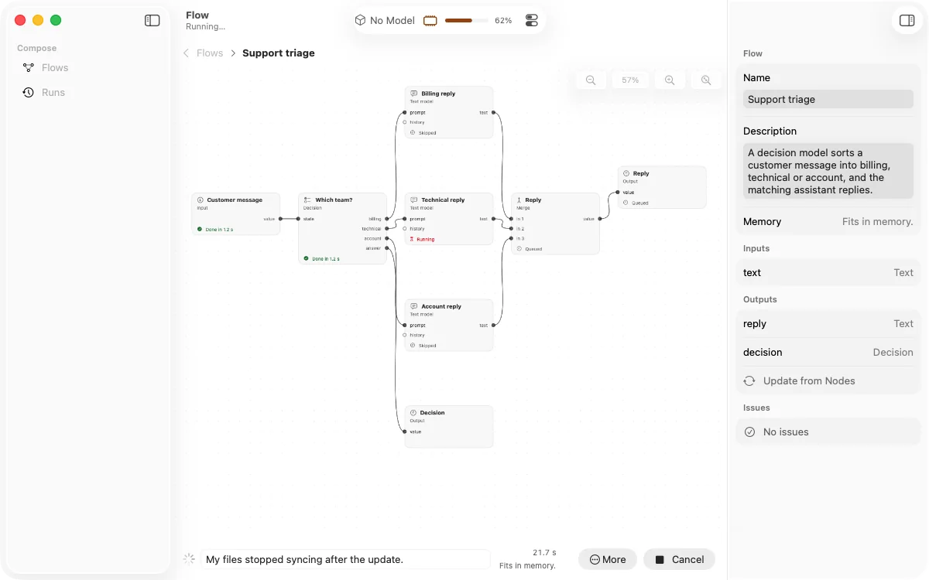Toggle Technical reply history port

click(x=405, y=229)
